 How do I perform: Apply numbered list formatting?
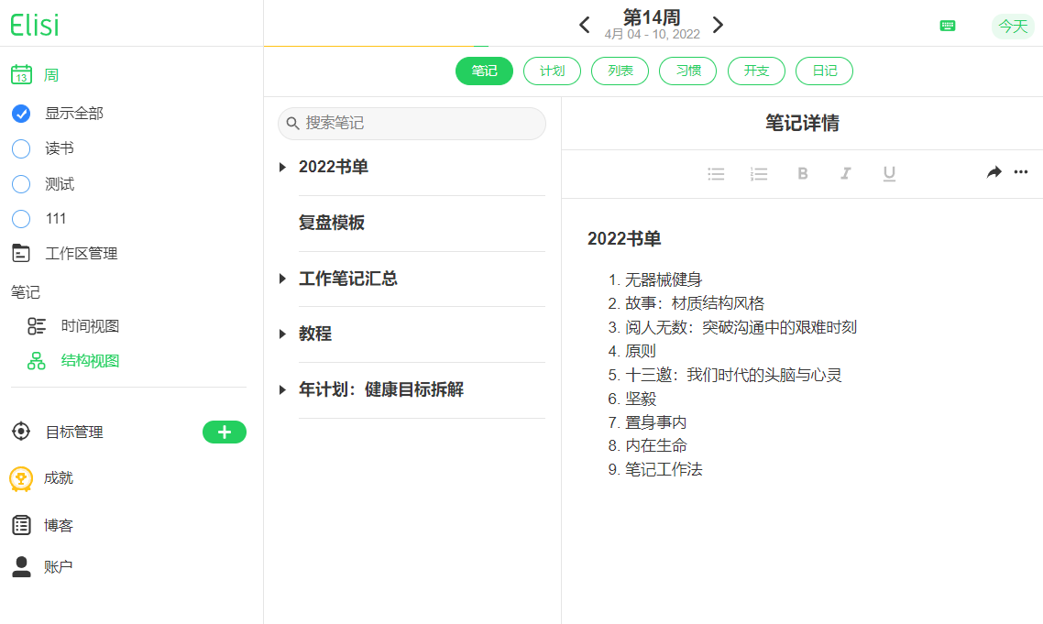point(759,173)
